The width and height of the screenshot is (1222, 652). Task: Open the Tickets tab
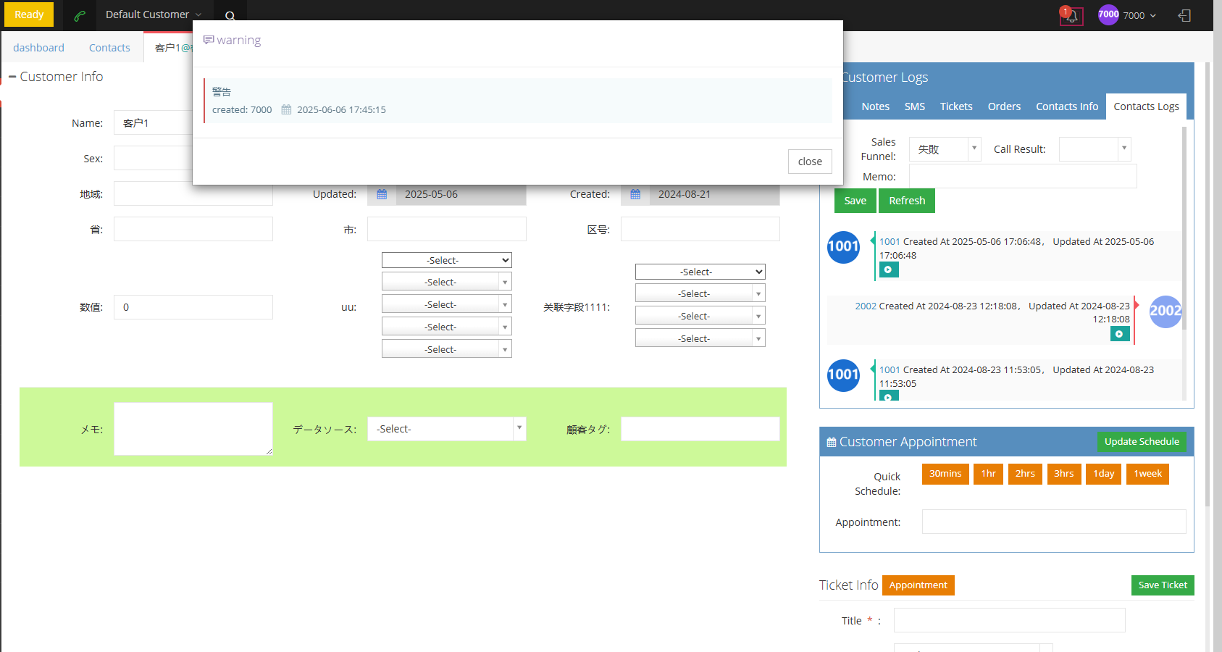956,106
